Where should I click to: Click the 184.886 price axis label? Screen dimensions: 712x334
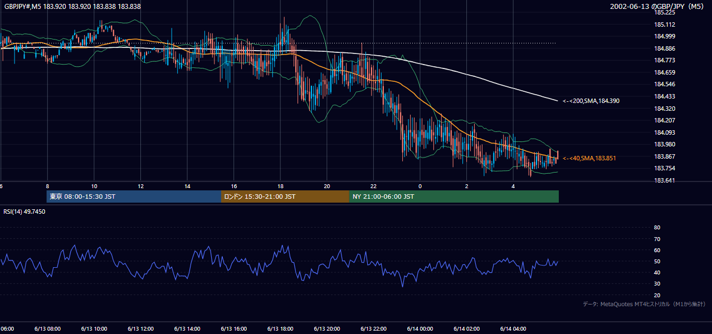pos(665,48)
